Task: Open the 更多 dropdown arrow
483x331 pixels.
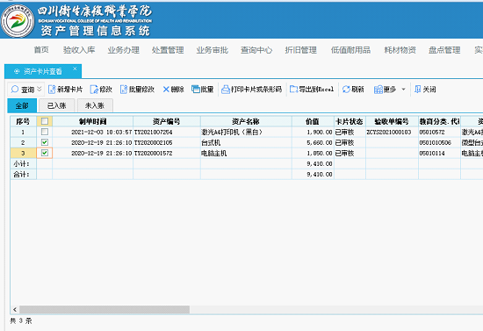Action: click(x=404, y=90)
